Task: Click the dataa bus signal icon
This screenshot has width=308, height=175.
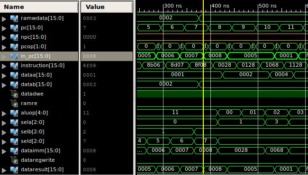Action: click(14, 75)
